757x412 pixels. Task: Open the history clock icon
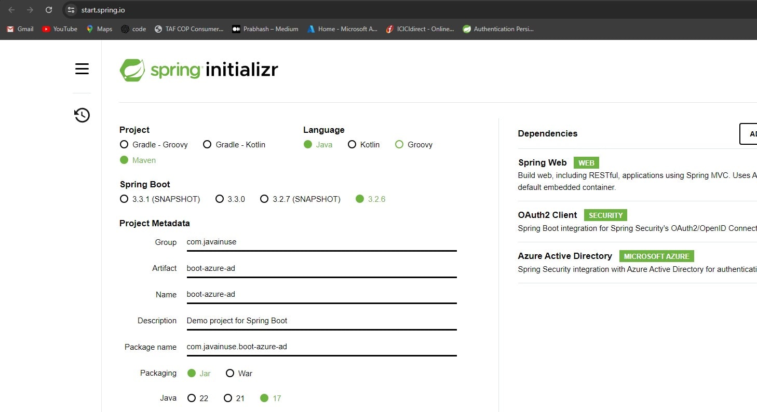click(x=82, y=115)
